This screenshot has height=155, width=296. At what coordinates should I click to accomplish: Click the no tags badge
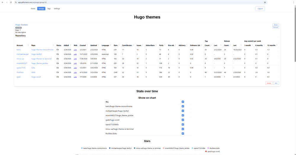click(x=18, y=28)
